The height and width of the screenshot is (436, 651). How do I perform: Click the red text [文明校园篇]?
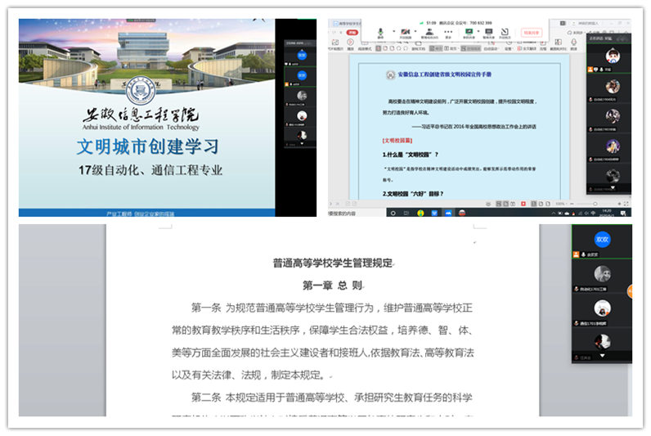click(x=397, y=141)
